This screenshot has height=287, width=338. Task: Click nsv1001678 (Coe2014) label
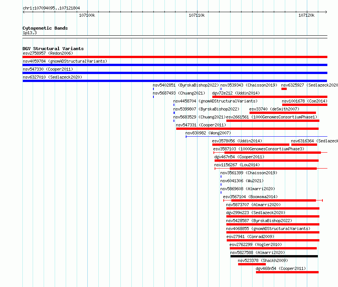[305, 101]
